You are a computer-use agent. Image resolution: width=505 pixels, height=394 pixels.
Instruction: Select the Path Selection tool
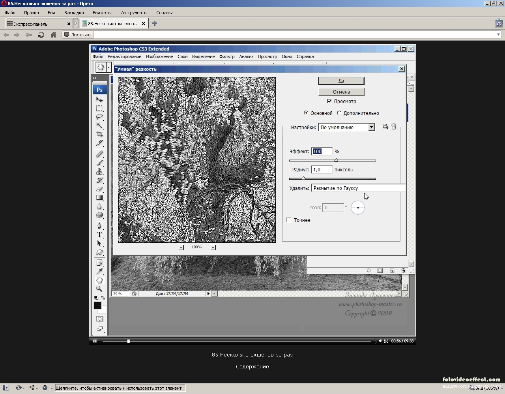tap(99, 243)
